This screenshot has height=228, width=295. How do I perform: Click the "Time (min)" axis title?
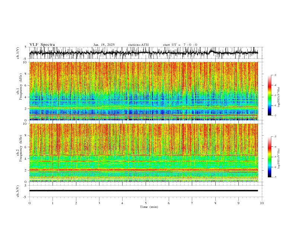(x=149, y=207)
